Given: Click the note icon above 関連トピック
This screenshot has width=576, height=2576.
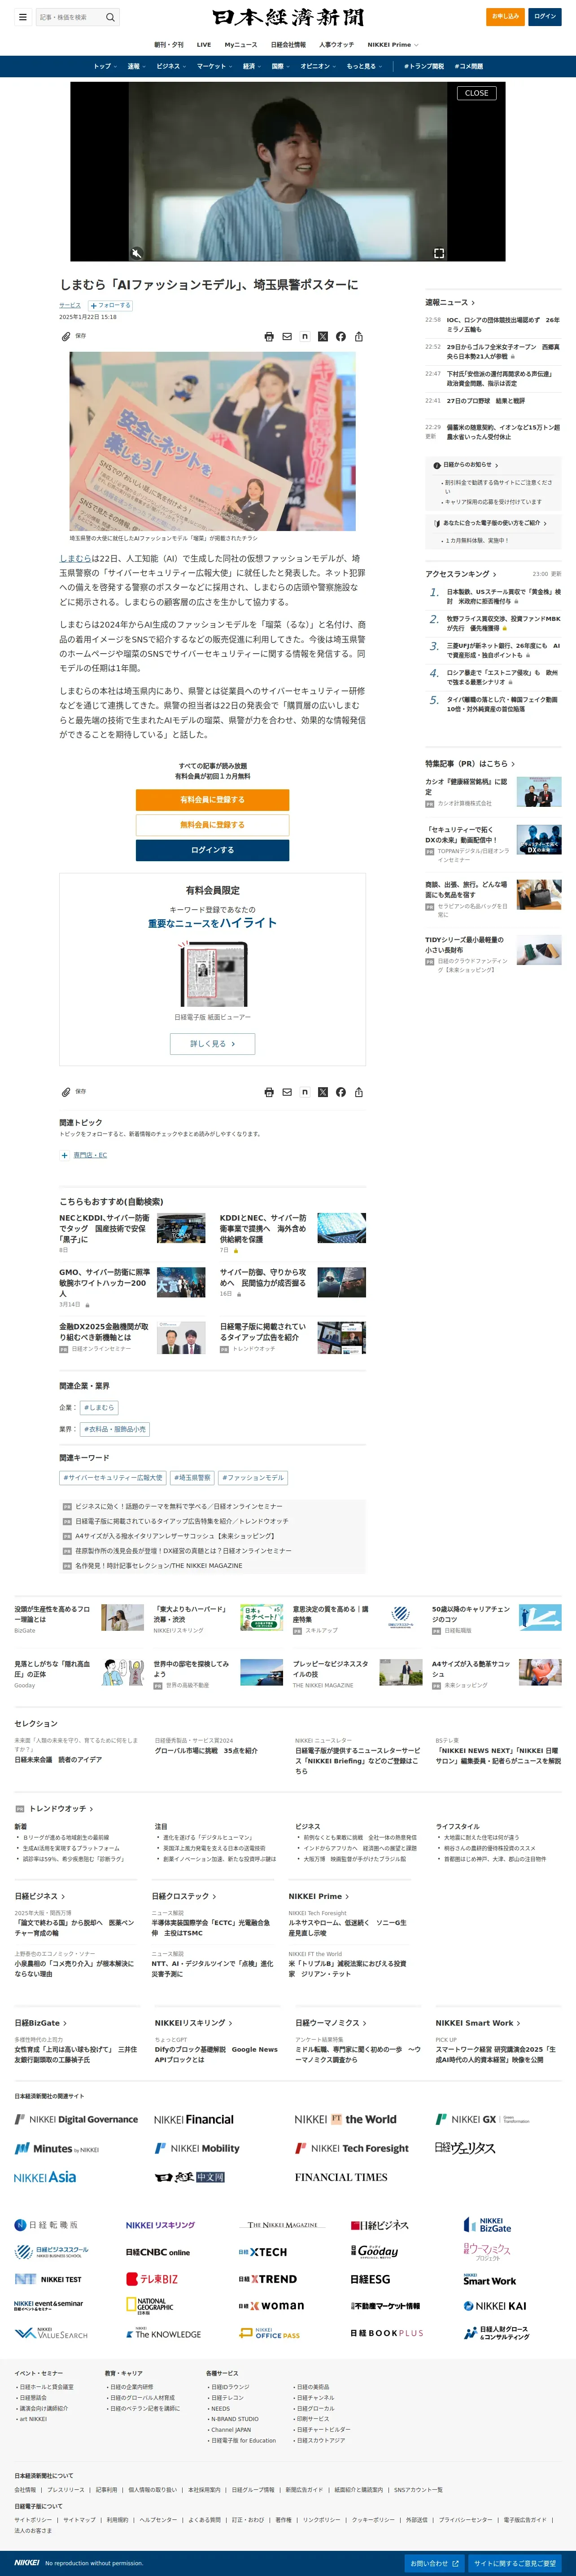Looking at the screenshot, I should [305, 1092].
